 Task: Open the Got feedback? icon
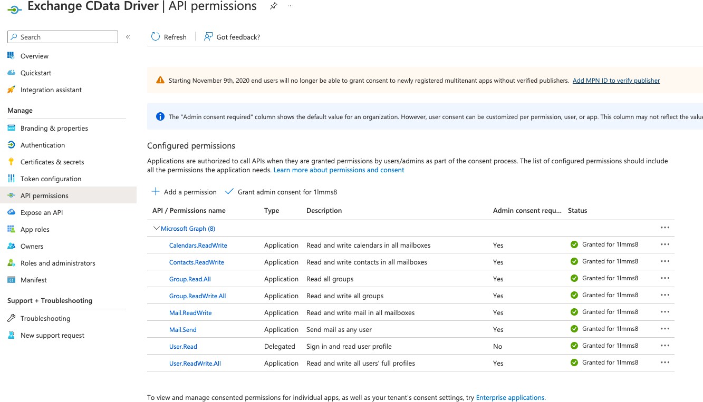(208, 37)
